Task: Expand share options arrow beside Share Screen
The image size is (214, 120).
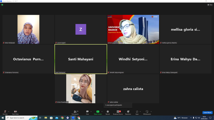Action: tap(102, 112)
